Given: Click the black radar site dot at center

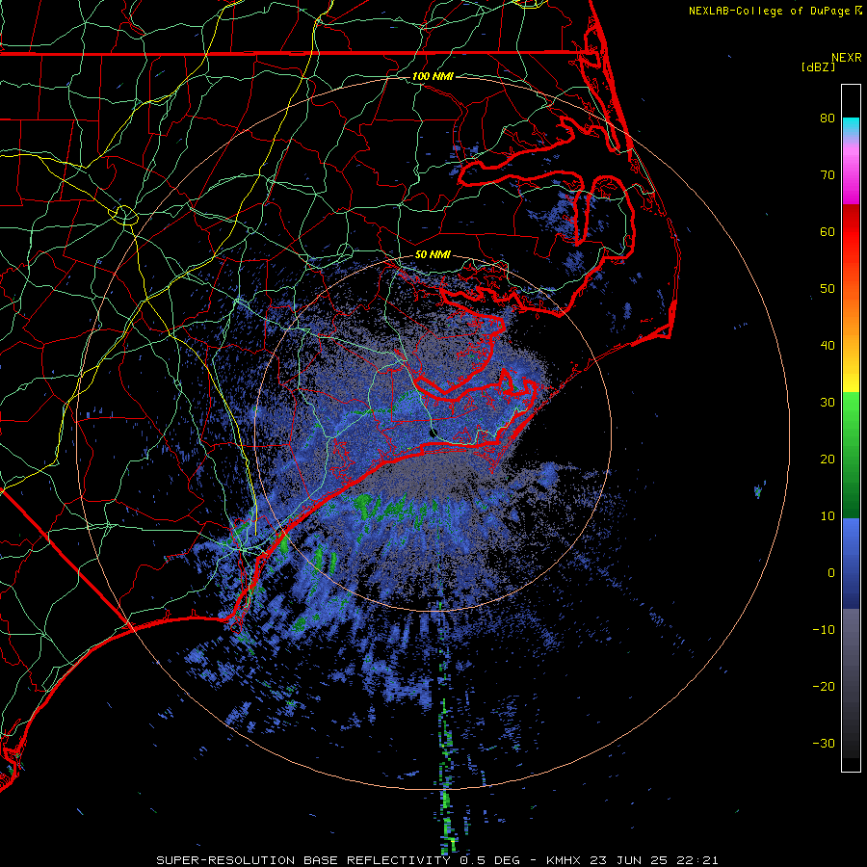Looking at the screenshot, I should pos(433,433).
